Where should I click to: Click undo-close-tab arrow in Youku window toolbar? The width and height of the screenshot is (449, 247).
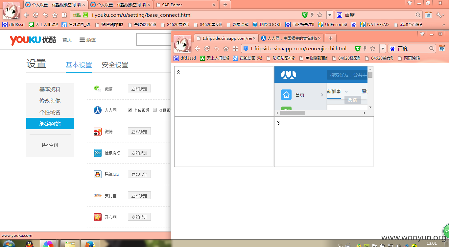[45, 15]
